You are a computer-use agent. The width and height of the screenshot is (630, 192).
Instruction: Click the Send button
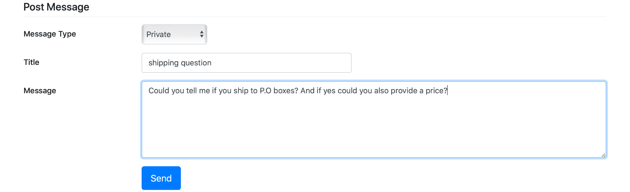click(x=161, y=178)
